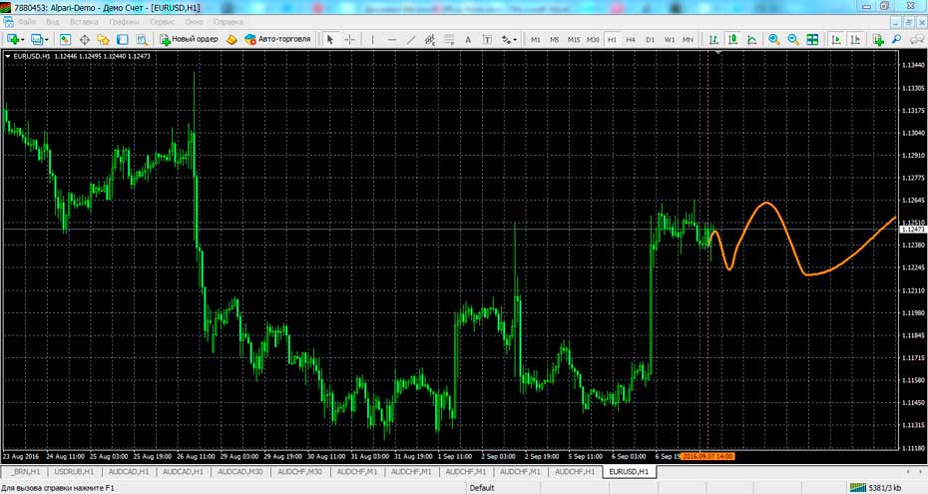Open the Strategy Tester icon
Viewport: 928px width, 494px height.
pos(141,40)
